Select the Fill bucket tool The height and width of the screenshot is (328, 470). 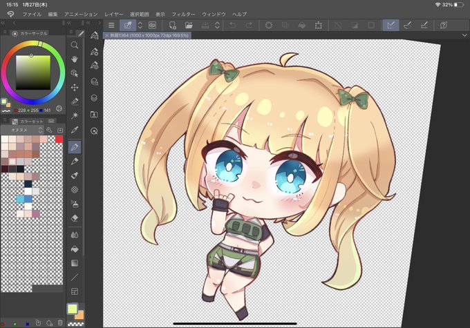click(x=75, y=249)
